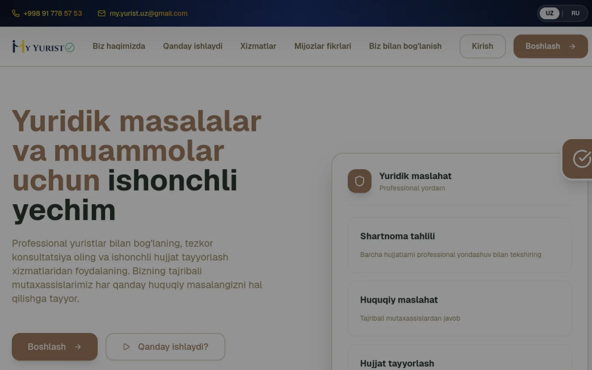Open the Xizmatlar menu item
Screen dimensions: 592x370
click(x=258, y=46)
